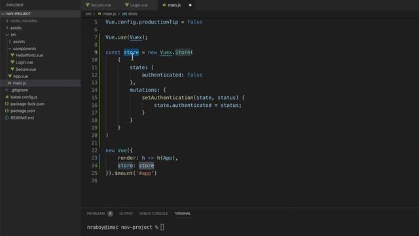This screenshot has width=419, height=236.
Task: Click the main.js breadcrumb segment
Action: (109, 14)
